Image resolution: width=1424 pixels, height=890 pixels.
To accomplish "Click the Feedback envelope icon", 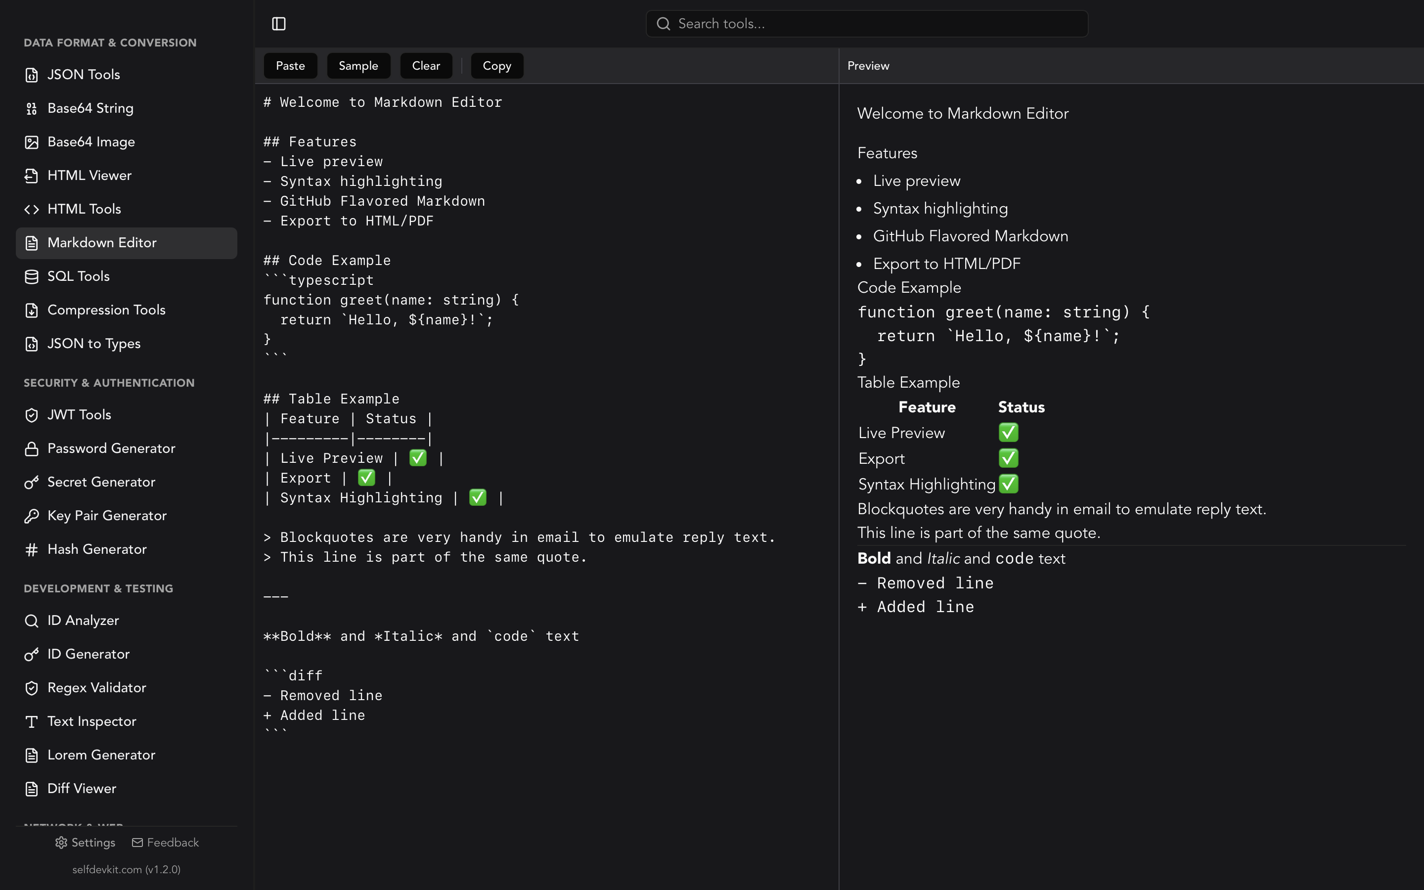I will tap(137, 843).
